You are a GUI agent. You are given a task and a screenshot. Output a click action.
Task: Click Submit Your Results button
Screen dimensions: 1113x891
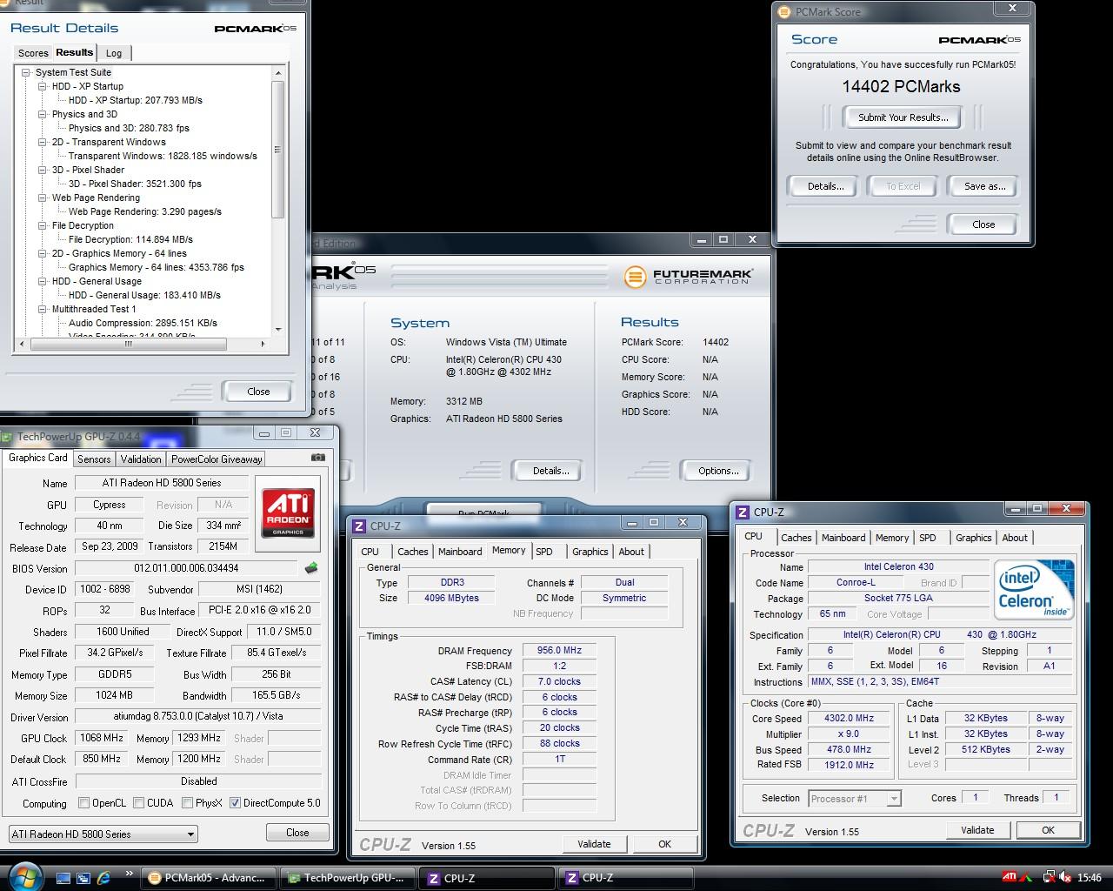903,117
